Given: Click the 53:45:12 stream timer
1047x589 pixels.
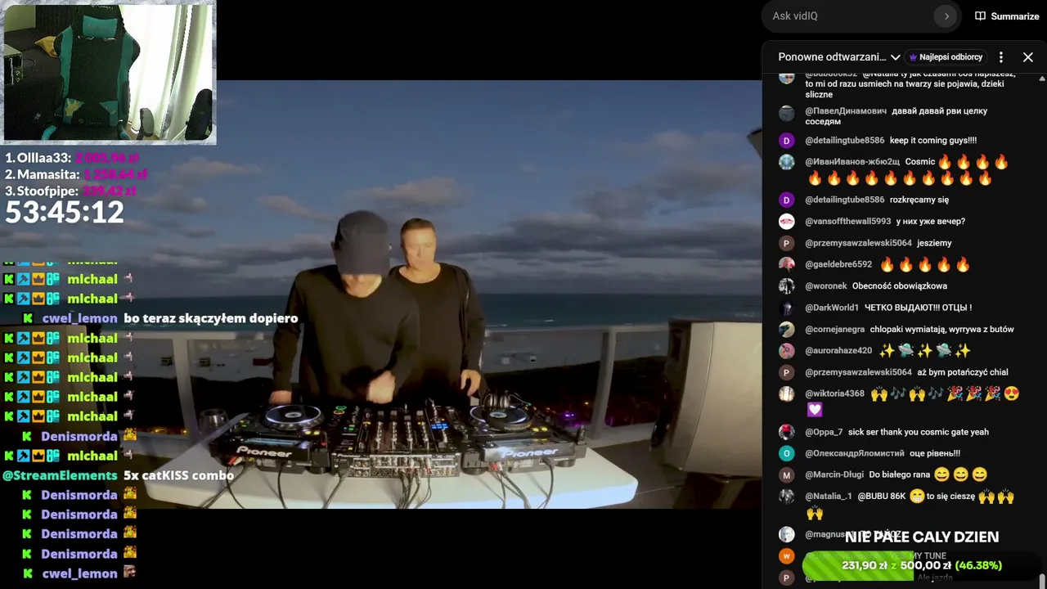Looking at the screenshot, I should click(x=65, y=213).
